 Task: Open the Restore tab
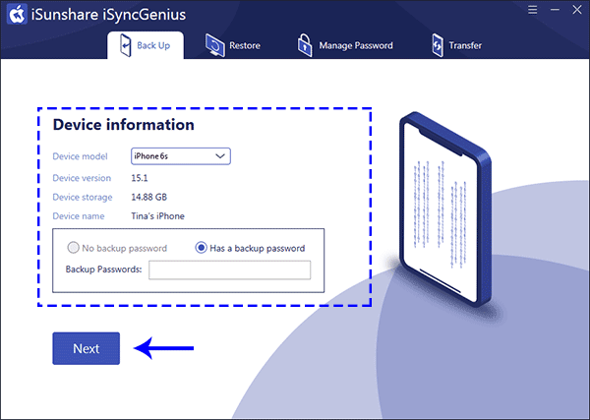pyautogui.click(x=233, y=45)
